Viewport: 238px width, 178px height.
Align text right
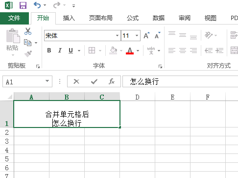pos(193,51)
